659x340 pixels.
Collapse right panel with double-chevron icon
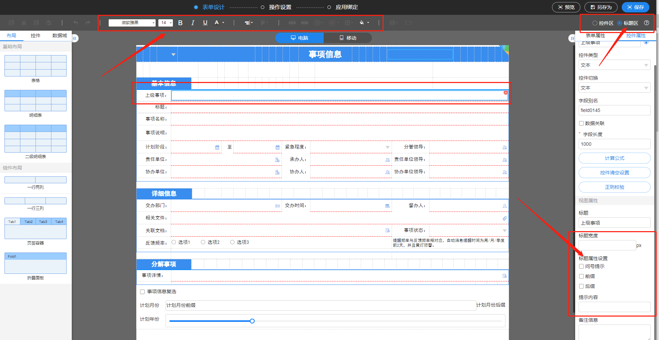[572, 38]
